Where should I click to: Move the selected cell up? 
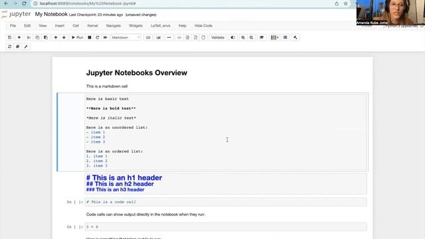56,37
